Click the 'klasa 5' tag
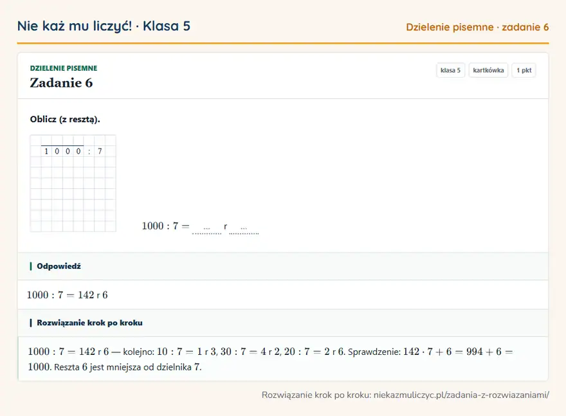The width and height of the screenshot is (566, 416). click(x=450, y=70)
